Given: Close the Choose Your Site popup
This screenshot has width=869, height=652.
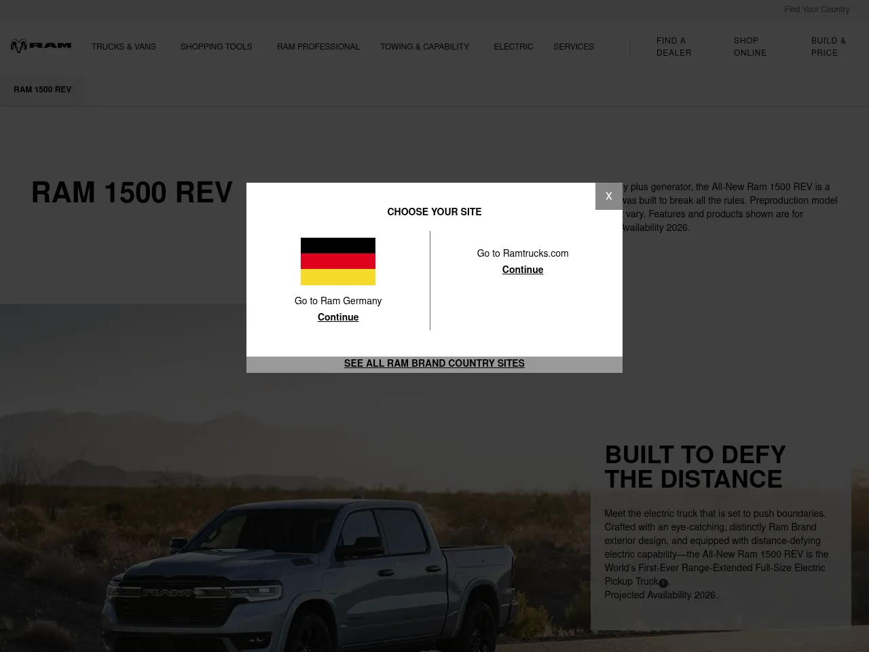Looking at the screenshot, I should click(608, 196).
